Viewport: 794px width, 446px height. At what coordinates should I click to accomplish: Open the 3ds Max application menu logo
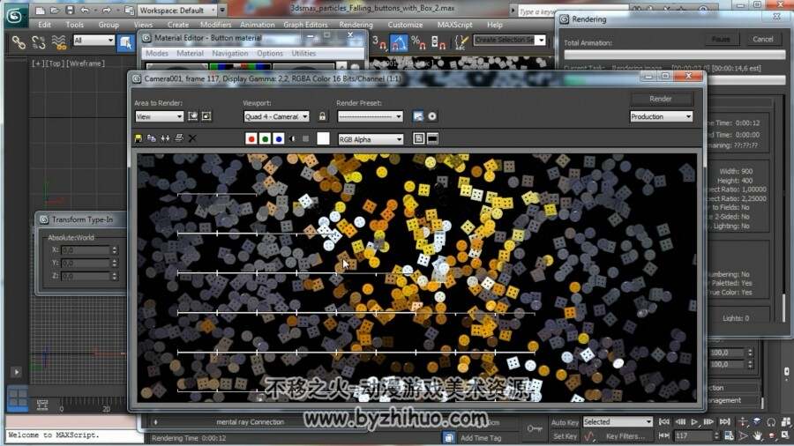tap(14, 16)
